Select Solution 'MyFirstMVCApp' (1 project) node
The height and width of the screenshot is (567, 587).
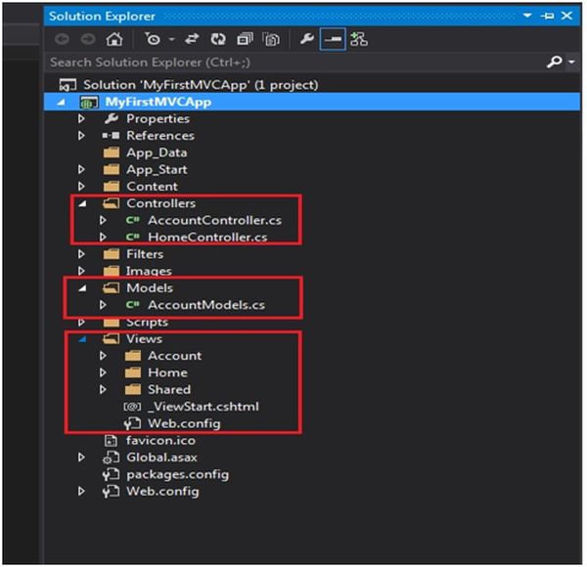tap(201, 85)
